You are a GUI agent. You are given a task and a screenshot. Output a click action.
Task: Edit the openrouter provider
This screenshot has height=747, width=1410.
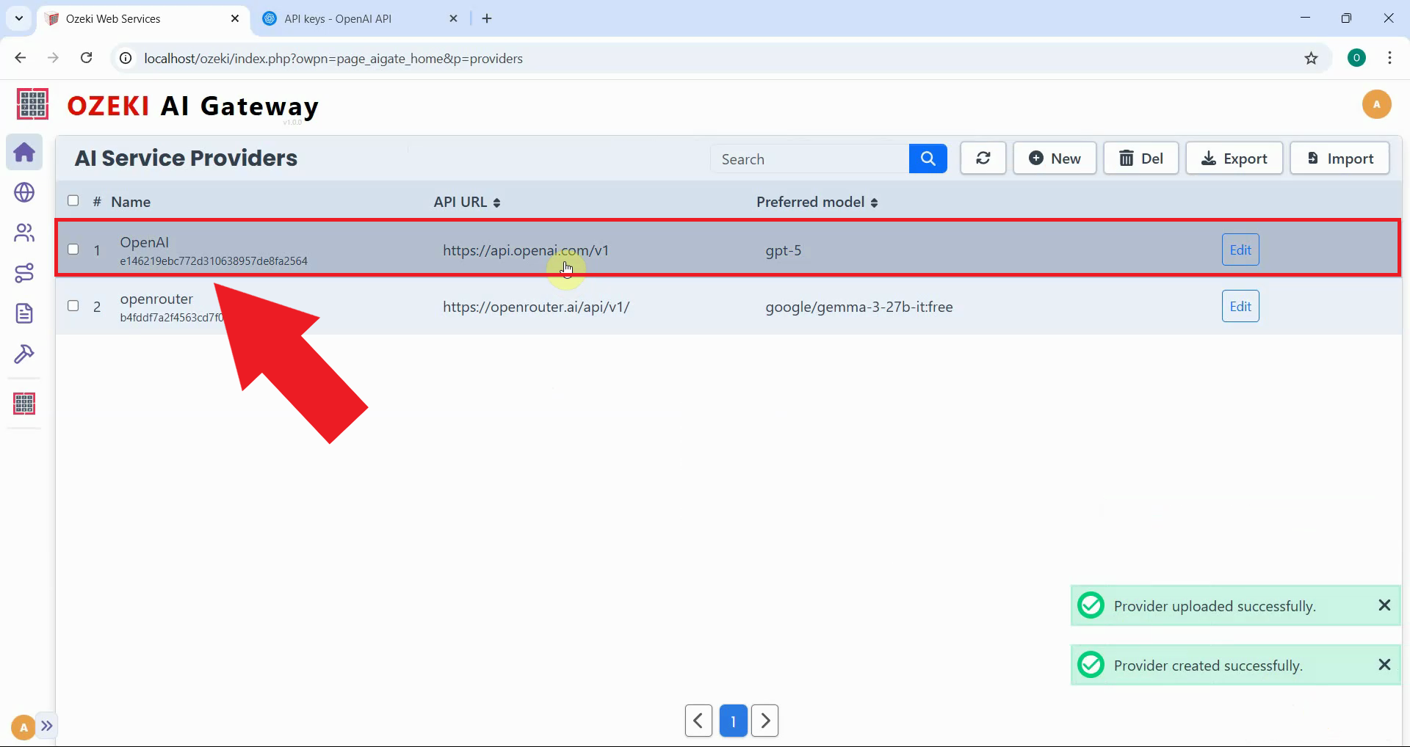(x=1240, y=307)
